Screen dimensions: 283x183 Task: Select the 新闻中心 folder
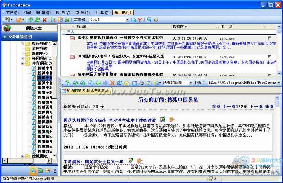pyautogui.click(x=40, y=53)
